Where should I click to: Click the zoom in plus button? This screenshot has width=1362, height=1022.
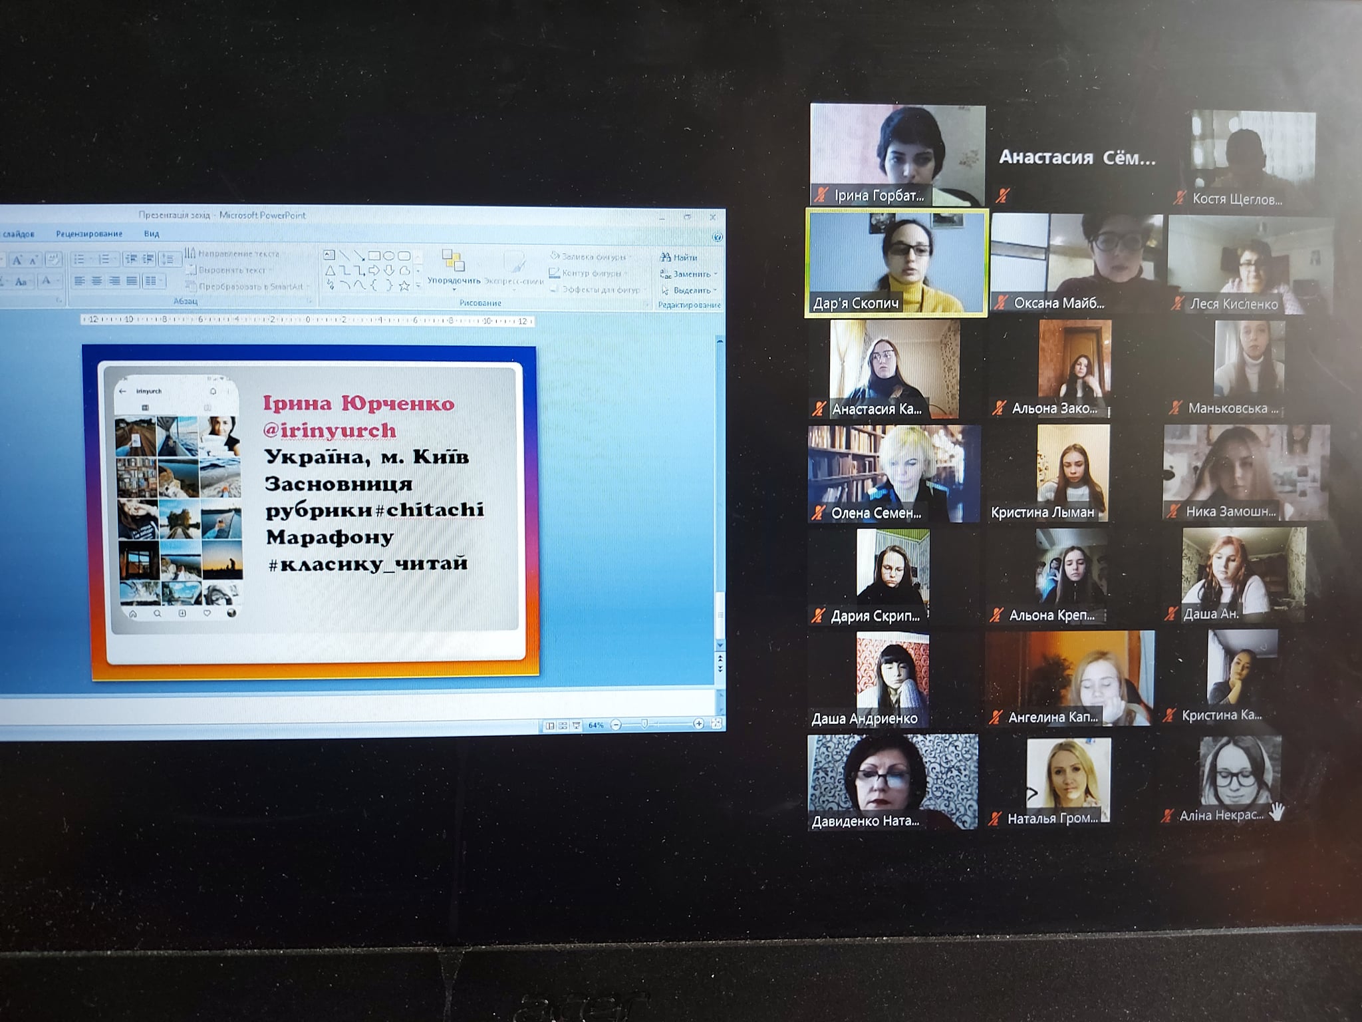pos(698,723)
